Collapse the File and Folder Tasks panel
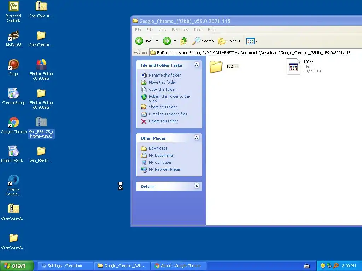 197,65
